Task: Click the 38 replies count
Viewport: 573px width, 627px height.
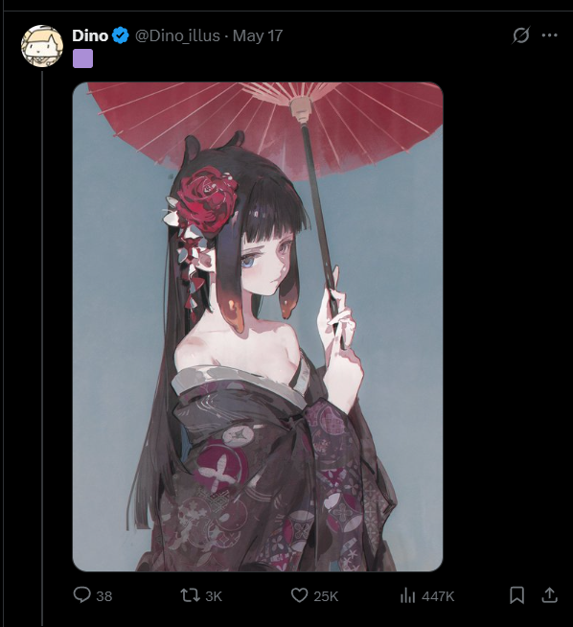Action: pyautogui.click(x=103, y=596)
